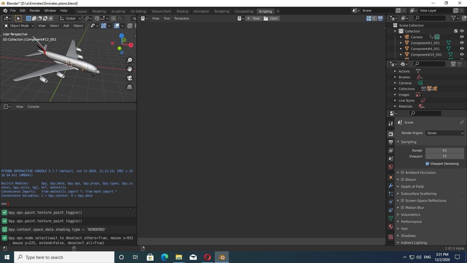Image resolution: width=467 pixels, height=263 pixels.
Task: Click the Blender logo menu icon
Action: (5, 11)
